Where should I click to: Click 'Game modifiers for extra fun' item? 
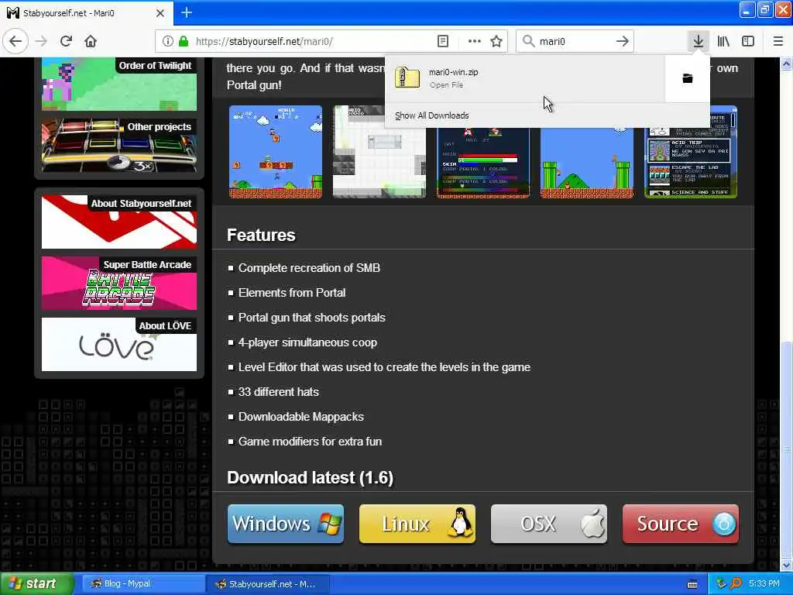pos(310,442)
